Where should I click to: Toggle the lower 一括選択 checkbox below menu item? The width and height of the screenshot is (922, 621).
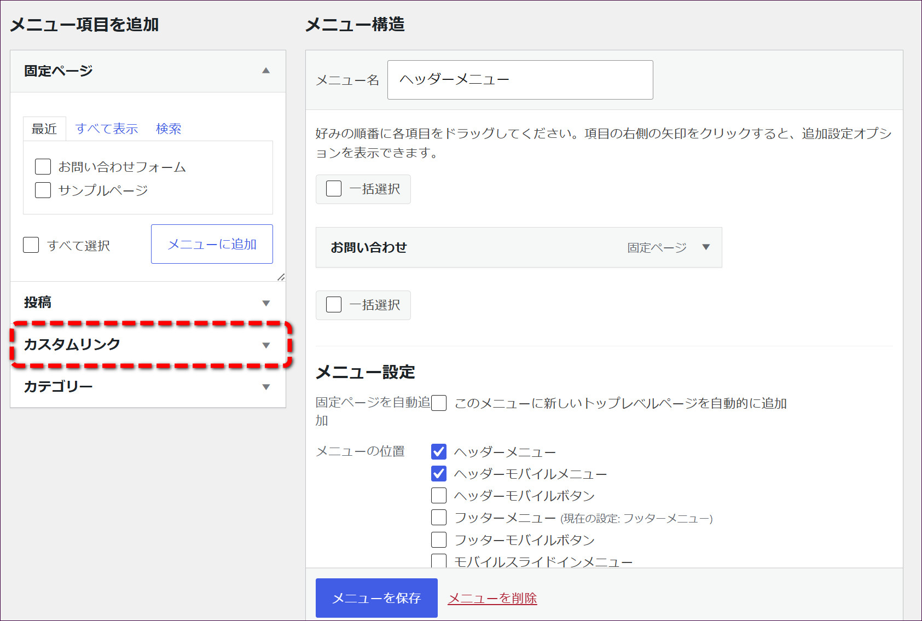coord(334,304)
